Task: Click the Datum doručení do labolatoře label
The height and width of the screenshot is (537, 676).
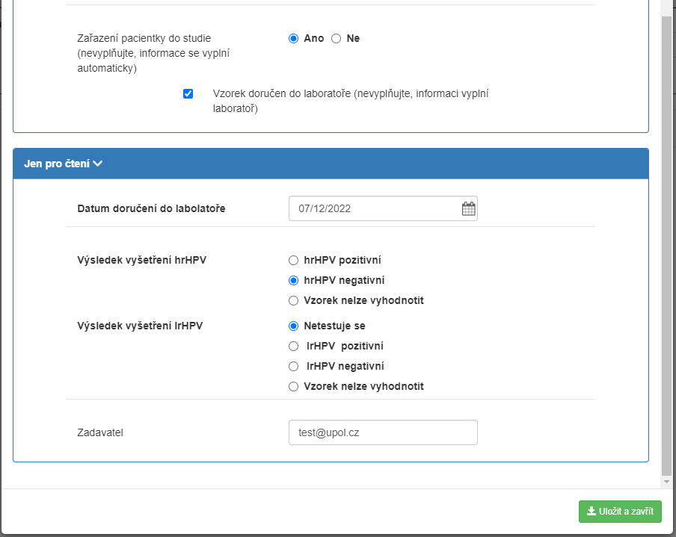Action: point(151,209)
